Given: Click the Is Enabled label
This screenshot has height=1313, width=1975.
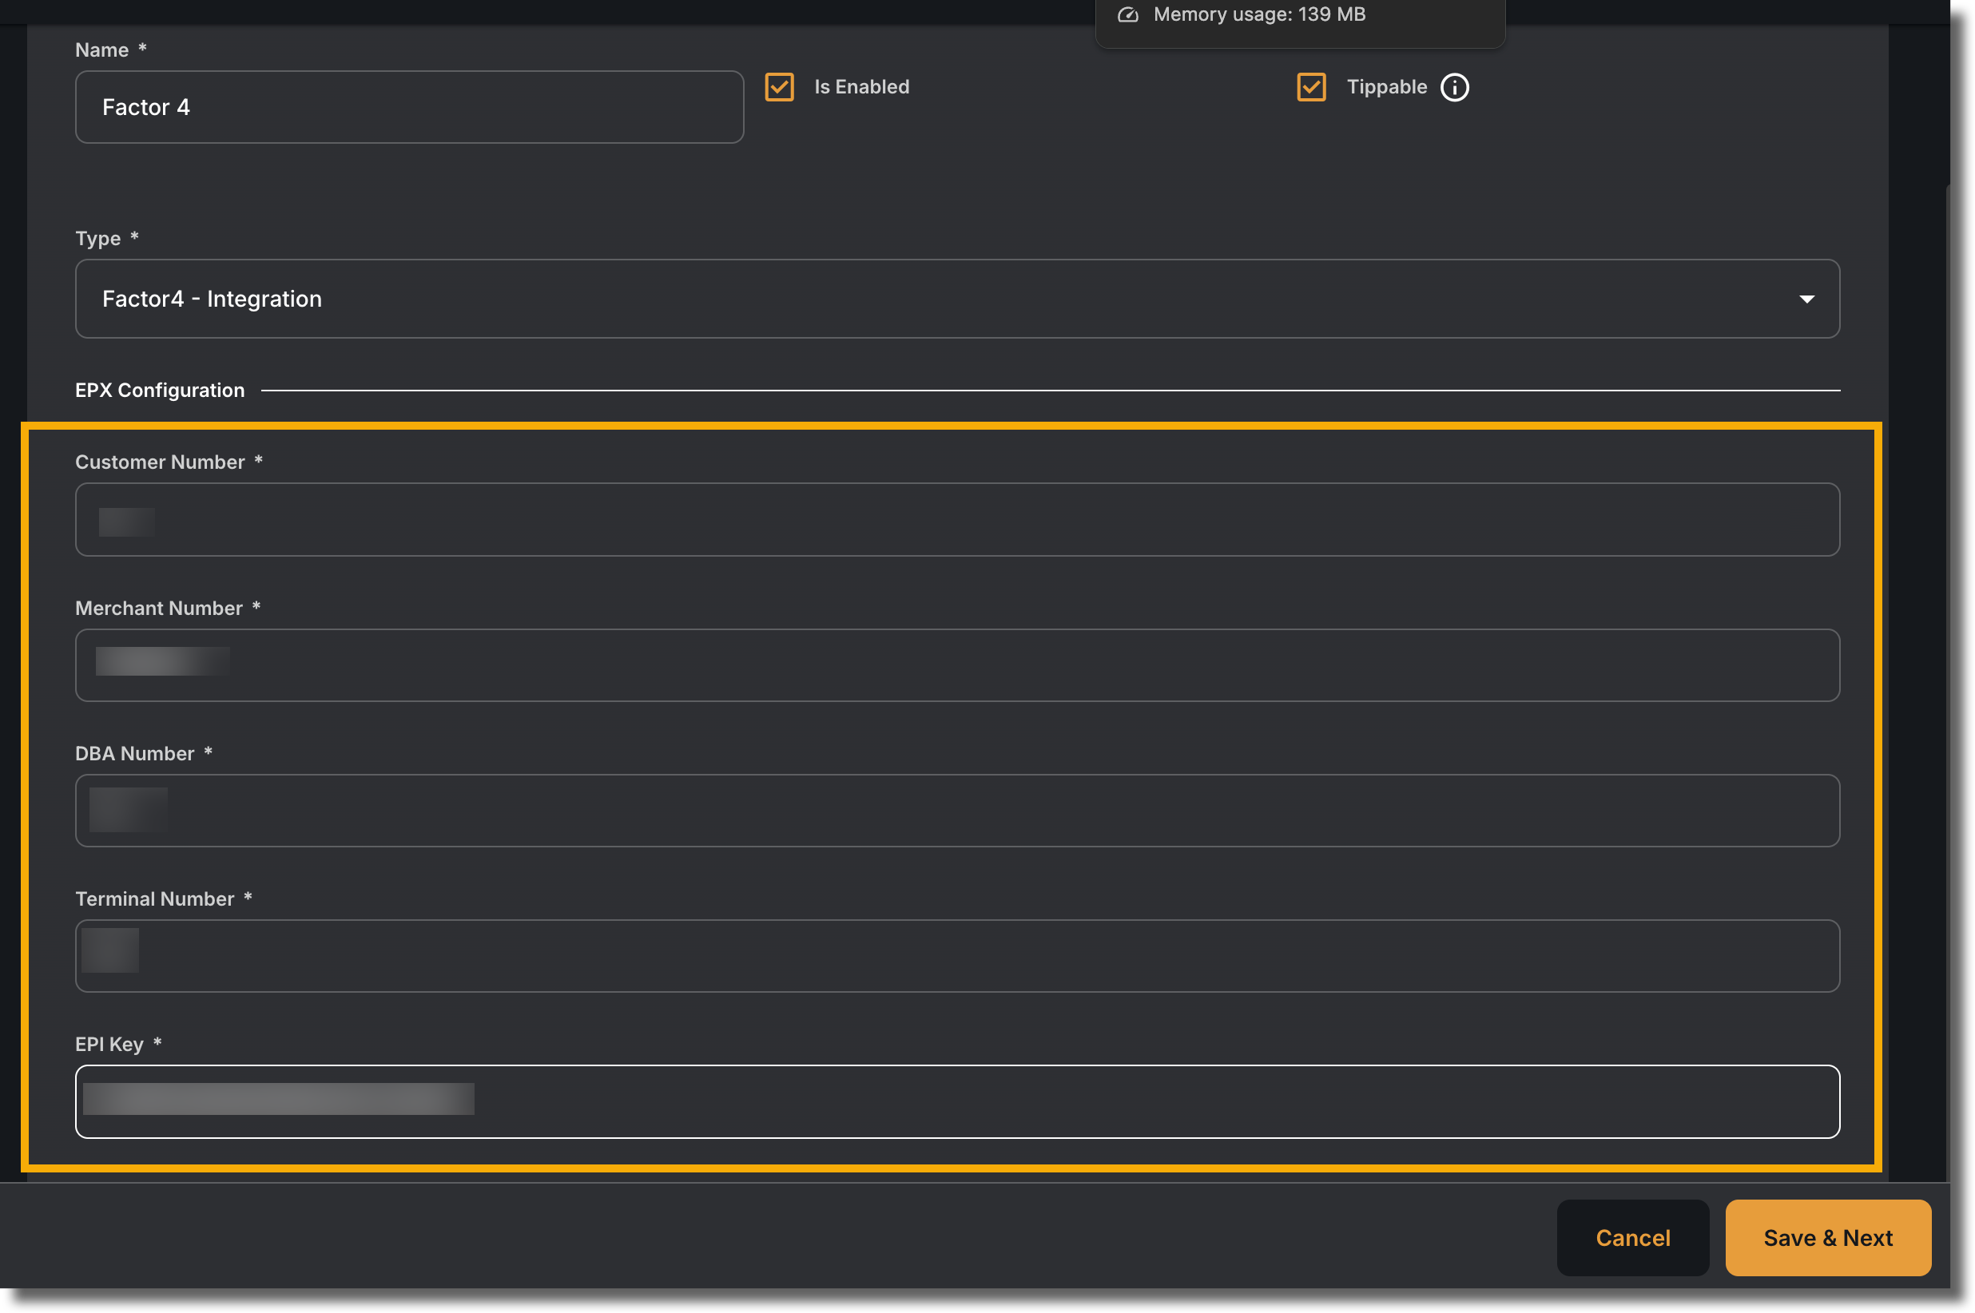Looking at the screenshot, I should coord(861,87).
